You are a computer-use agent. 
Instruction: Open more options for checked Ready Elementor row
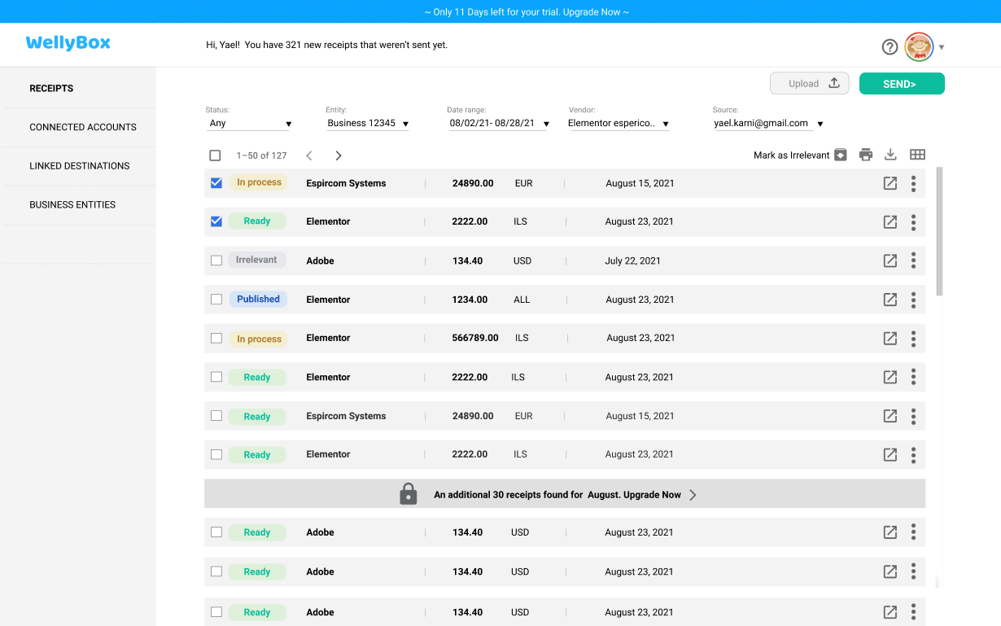tap(913, 221)
